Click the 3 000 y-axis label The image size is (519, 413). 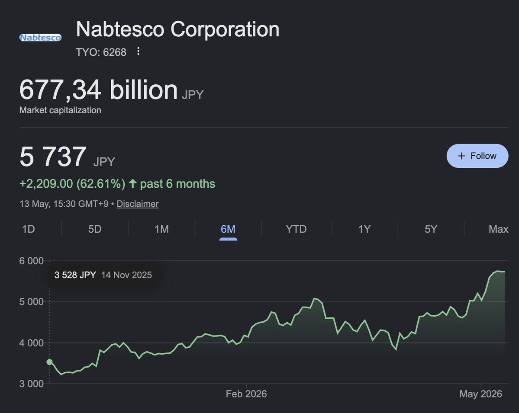pyautogui.click(x=31, y=384)
